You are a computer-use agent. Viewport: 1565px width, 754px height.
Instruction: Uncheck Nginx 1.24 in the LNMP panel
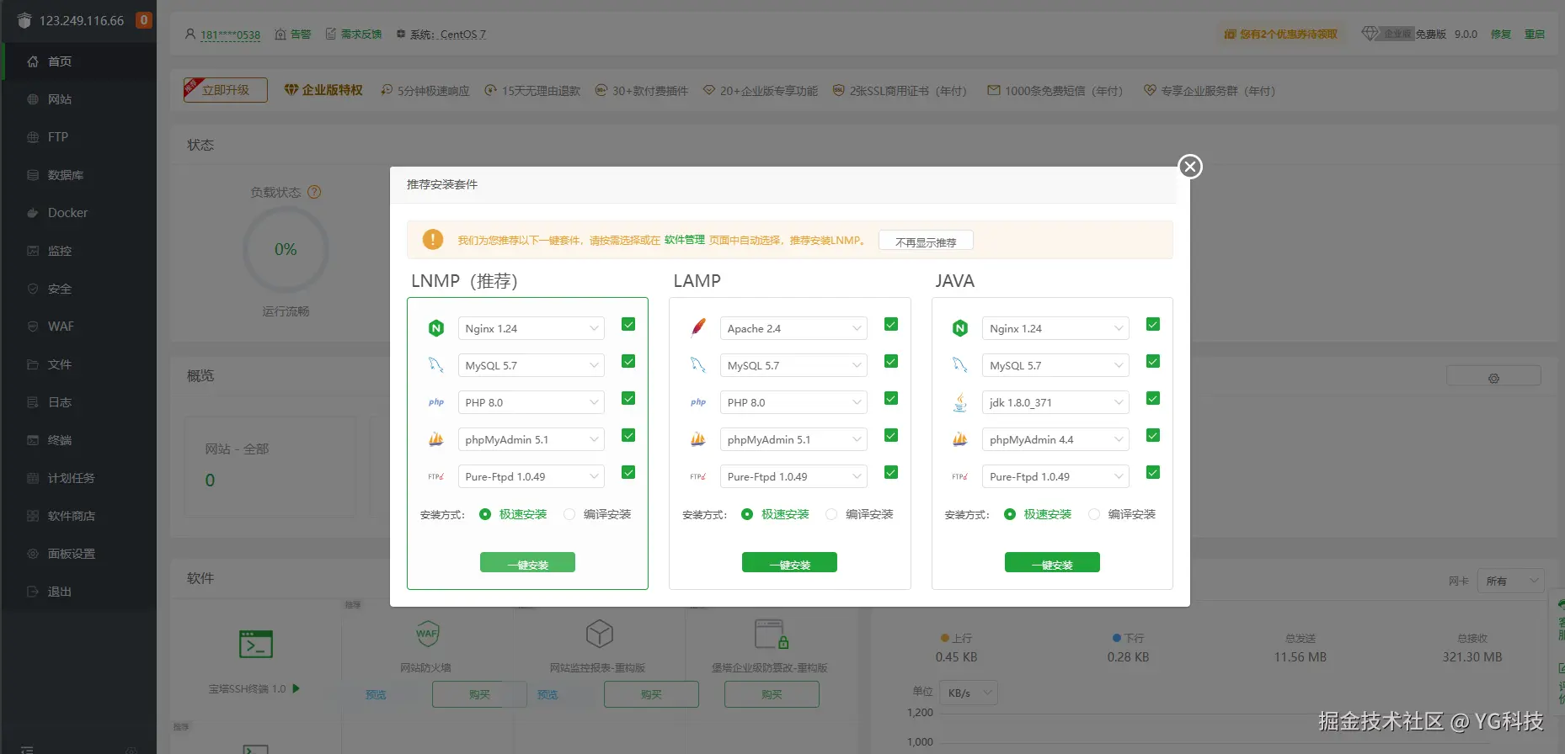(628, 325)
